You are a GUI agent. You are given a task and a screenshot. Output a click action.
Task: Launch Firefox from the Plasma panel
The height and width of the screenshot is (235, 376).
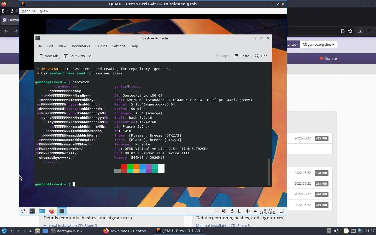tap(52, 211)
